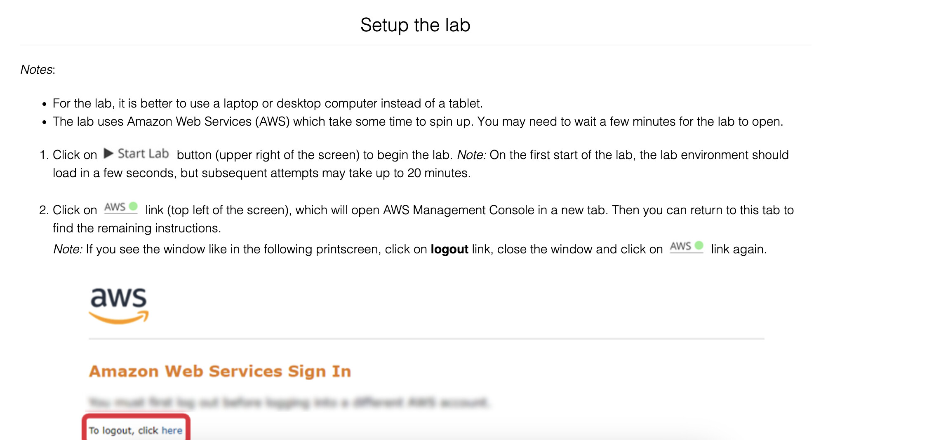Click the blurred message under Sign In heading
Image resolution: width=941 pixels, height=440 pixels.
(289, 402)
